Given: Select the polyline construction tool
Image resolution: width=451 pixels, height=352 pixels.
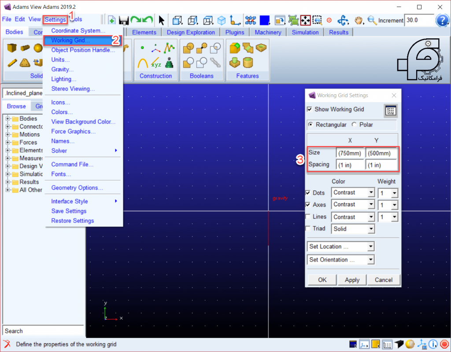Looking at the screenshot, I should point(169,48).
